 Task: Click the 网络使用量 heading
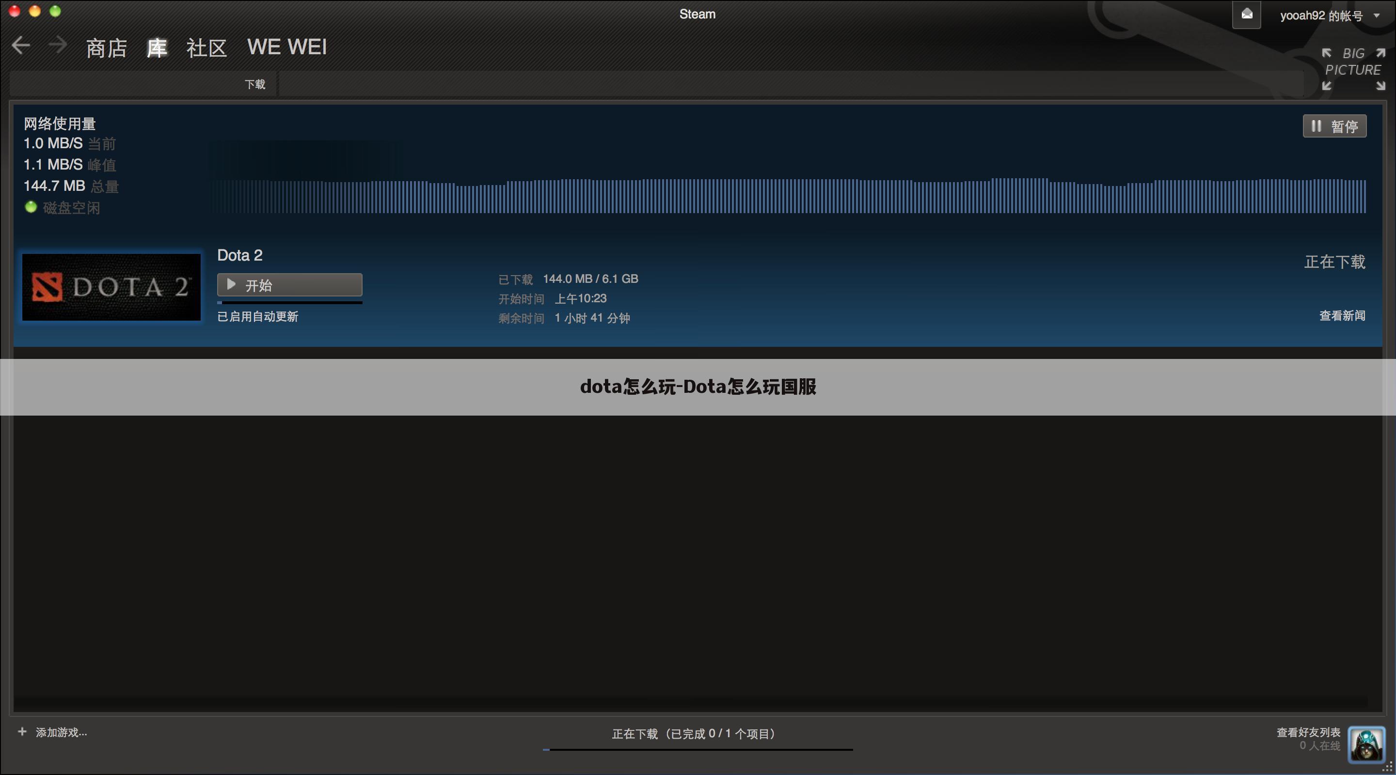click(60, 124)
